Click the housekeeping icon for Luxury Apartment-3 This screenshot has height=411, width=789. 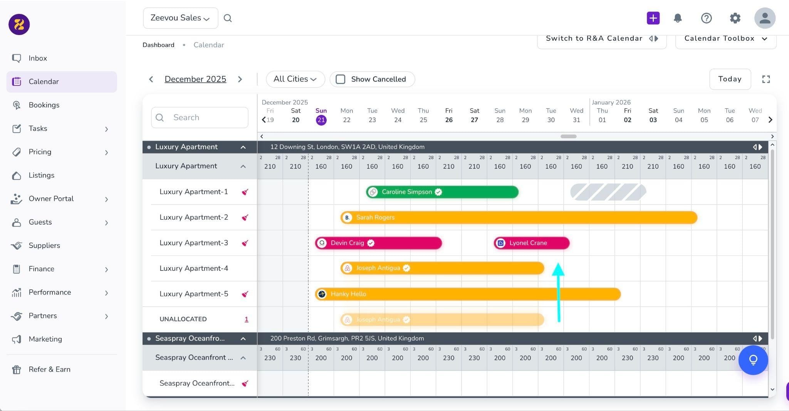point(245,243)
